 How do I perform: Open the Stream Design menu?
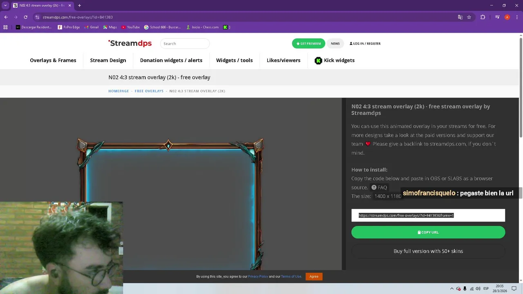click(108, 60)
